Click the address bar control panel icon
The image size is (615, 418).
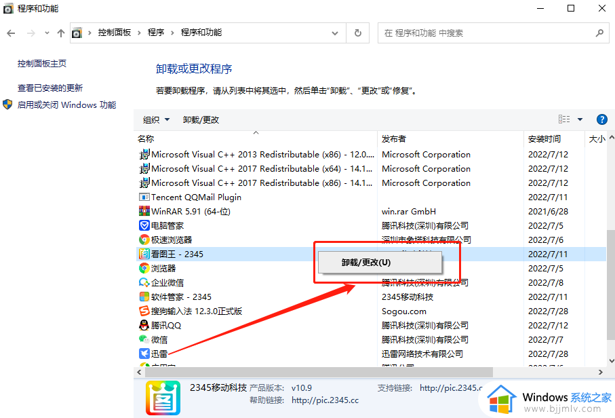click(77, 33)
